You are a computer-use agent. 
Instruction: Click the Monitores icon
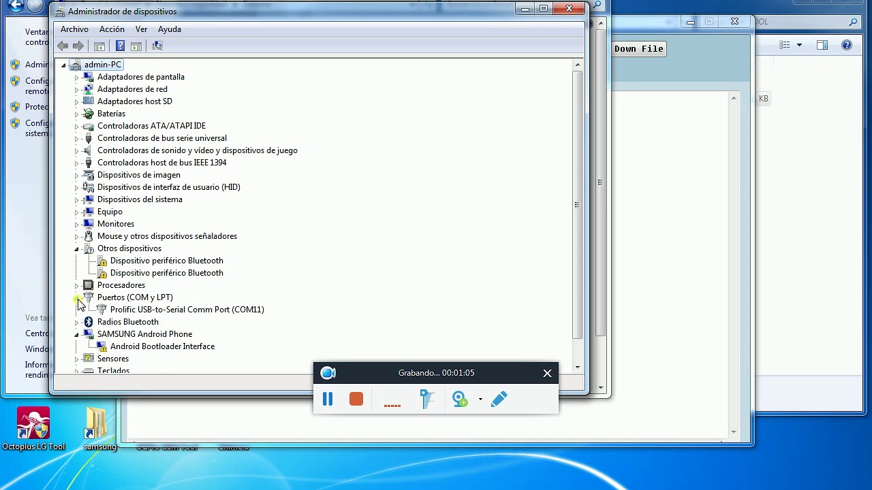(88, 224)
